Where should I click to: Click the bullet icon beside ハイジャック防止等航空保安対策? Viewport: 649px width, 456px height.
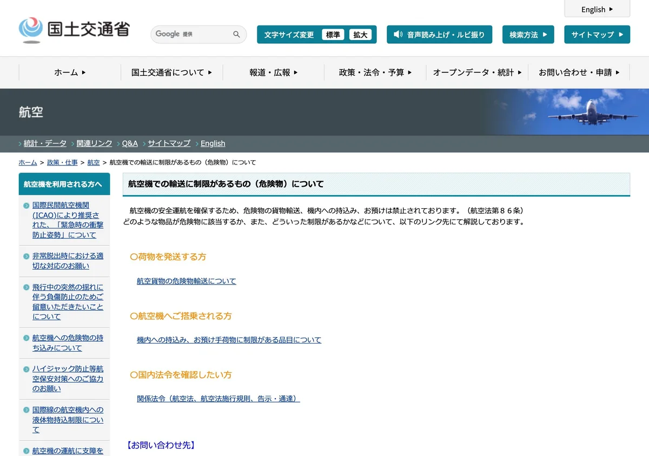coord(27,369)
